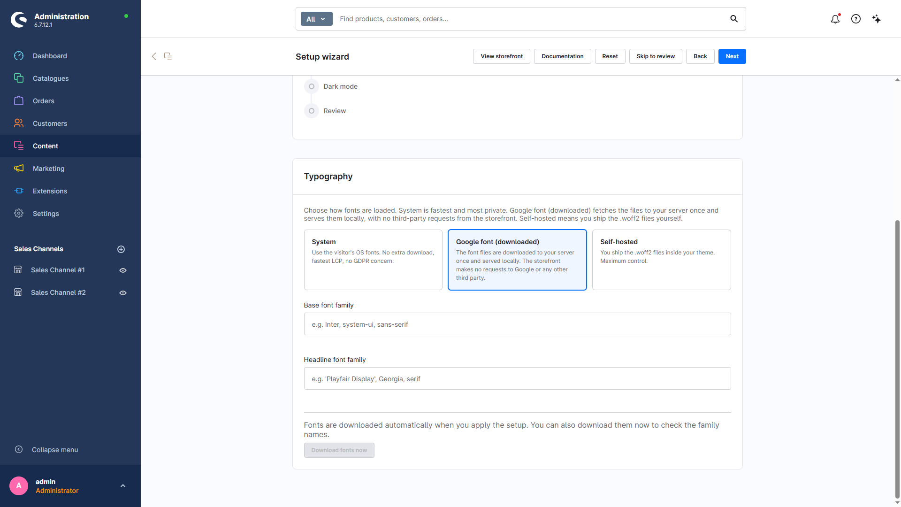Open the help question mark icon
This screenshot has width=901, height=507.
pos(856,19)
